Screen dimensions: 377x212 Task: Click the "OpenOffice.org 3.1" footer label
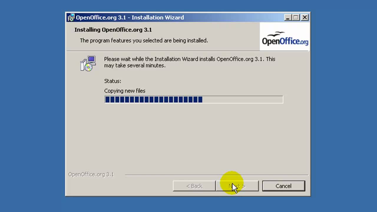[91, 174]
